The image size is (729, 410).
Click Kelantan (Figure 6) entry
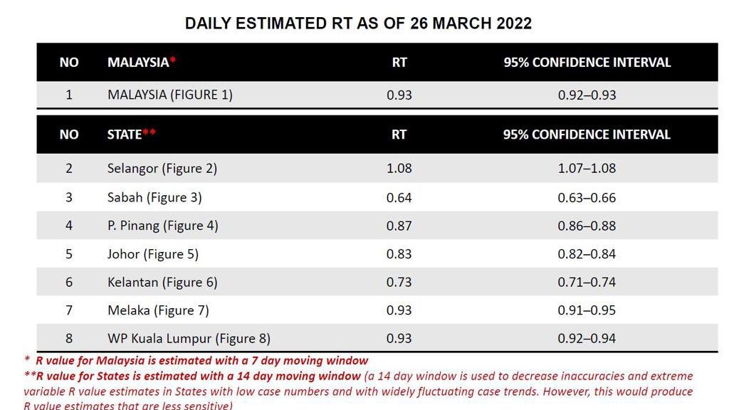click(162, 282)
